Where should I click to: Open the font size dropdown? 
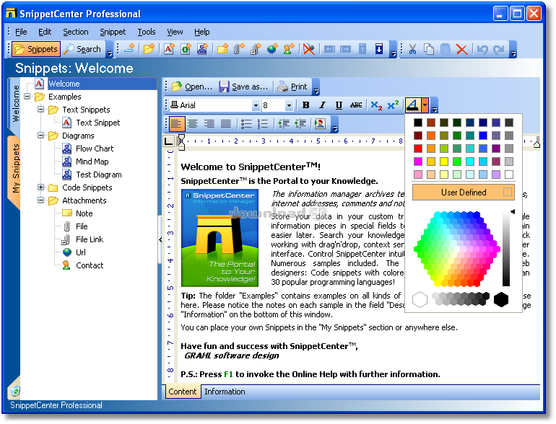point(292,105)
